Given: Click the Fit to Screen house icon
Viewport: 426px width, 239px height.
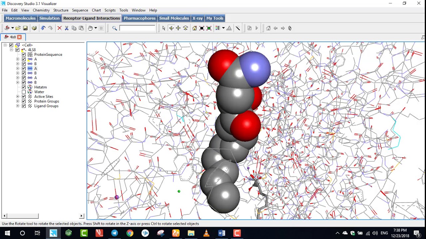Looking at the screenshot, I should (194, 28).
